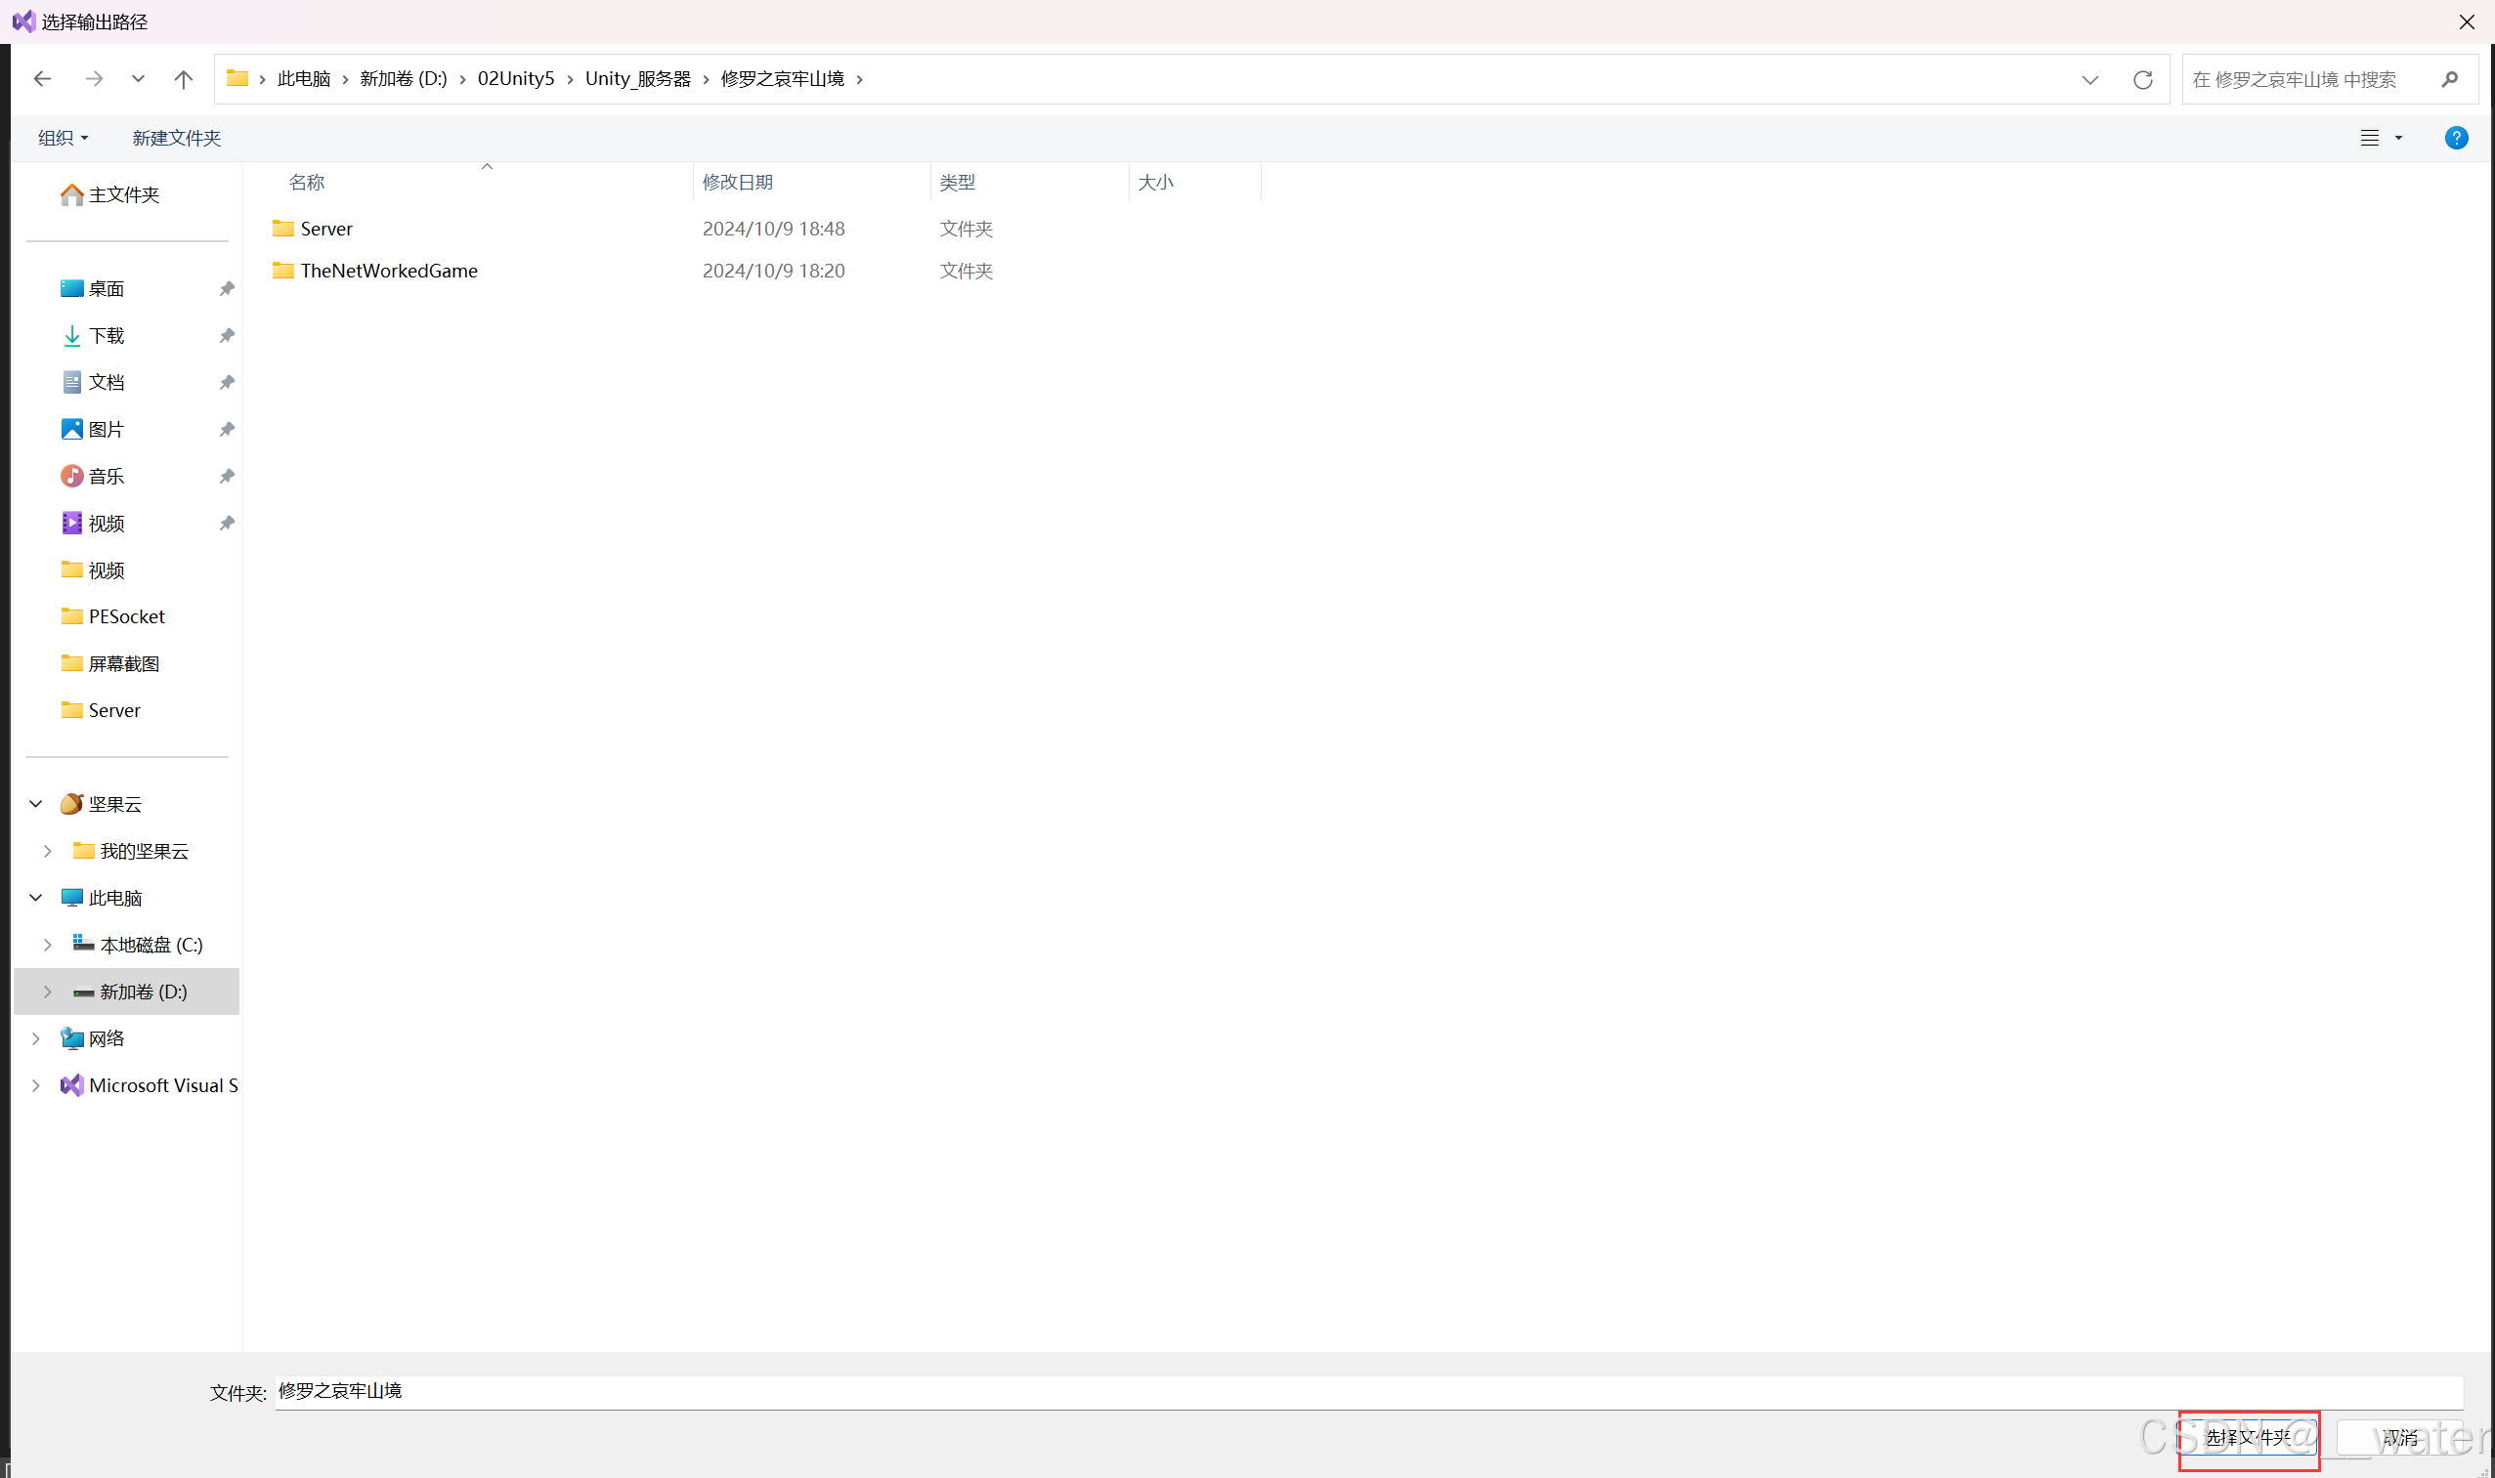The image size is (2495, 1478).
Task: Select the TheNetWorkedGame folder
Action: (389, 270)
